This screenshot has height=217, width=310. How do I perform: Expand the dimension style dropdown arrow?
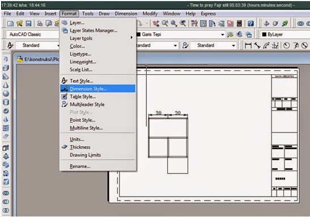175,45
